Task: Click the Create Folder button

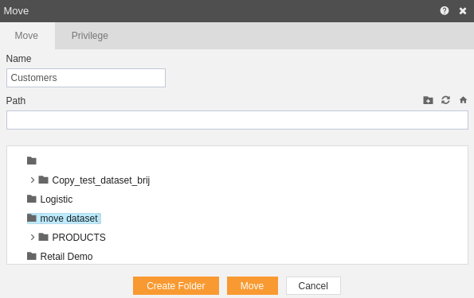Action: (176, 285)
